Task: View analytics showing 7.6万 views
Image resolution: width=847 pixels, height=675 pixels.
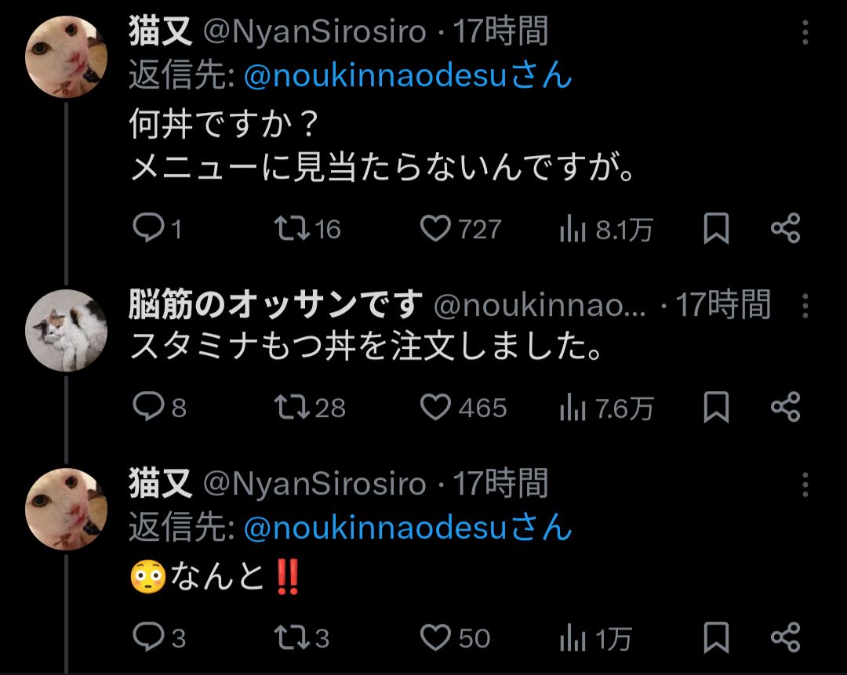Action: (605, 408)
